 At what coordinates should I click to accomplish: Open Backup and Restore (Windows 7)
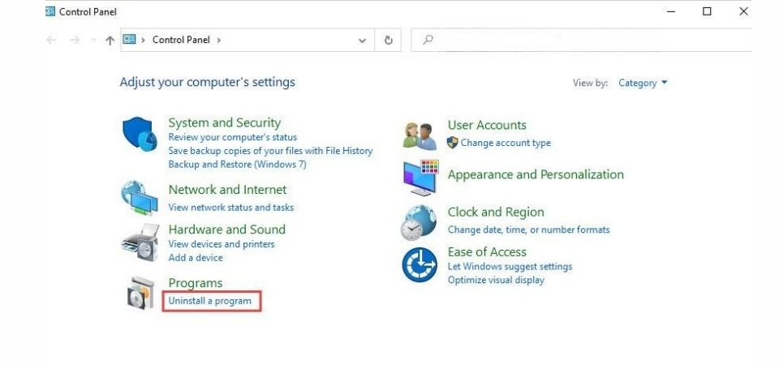point(237,164)
